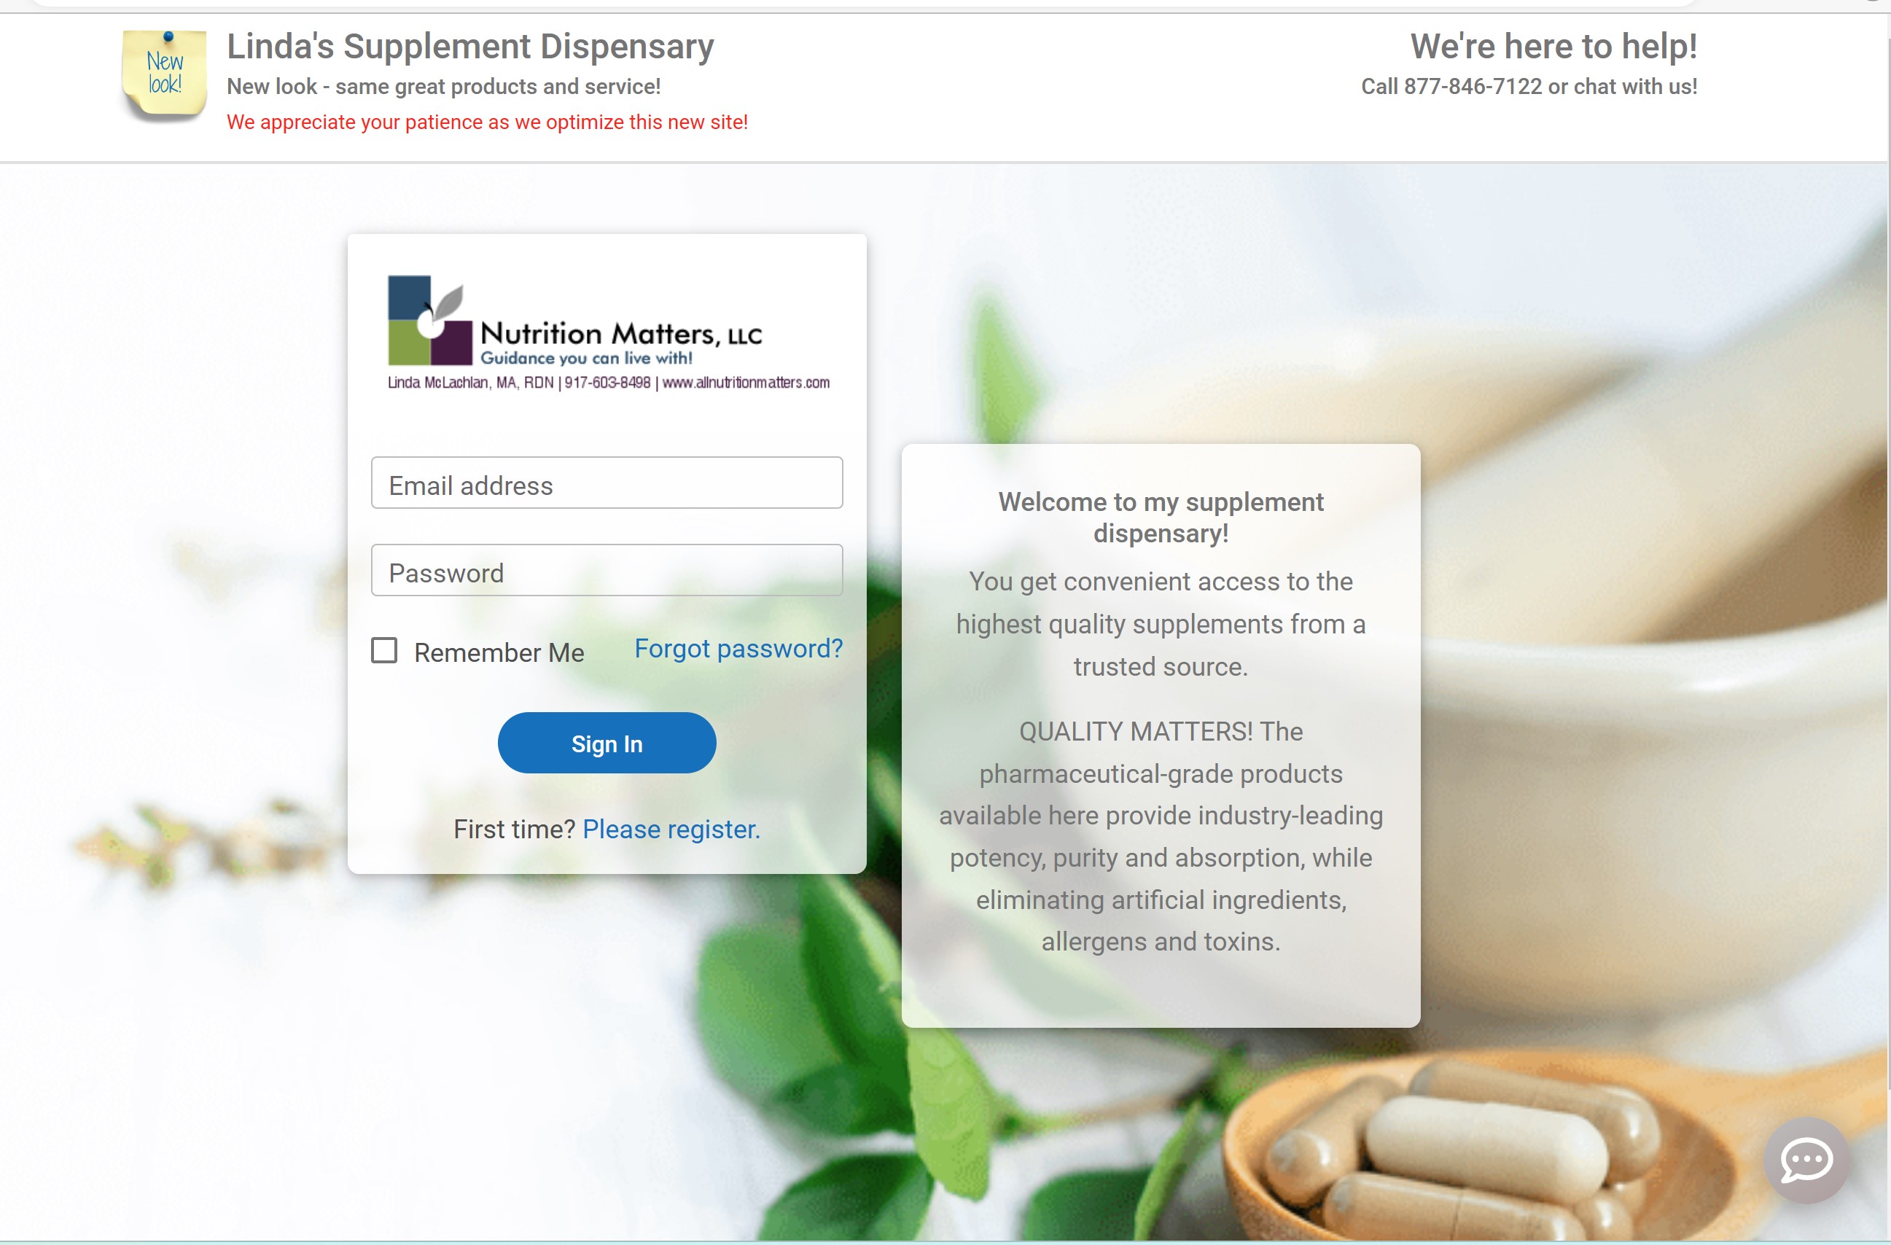Click the Nutrition Matters LLC logo

(x=608, y=332)
